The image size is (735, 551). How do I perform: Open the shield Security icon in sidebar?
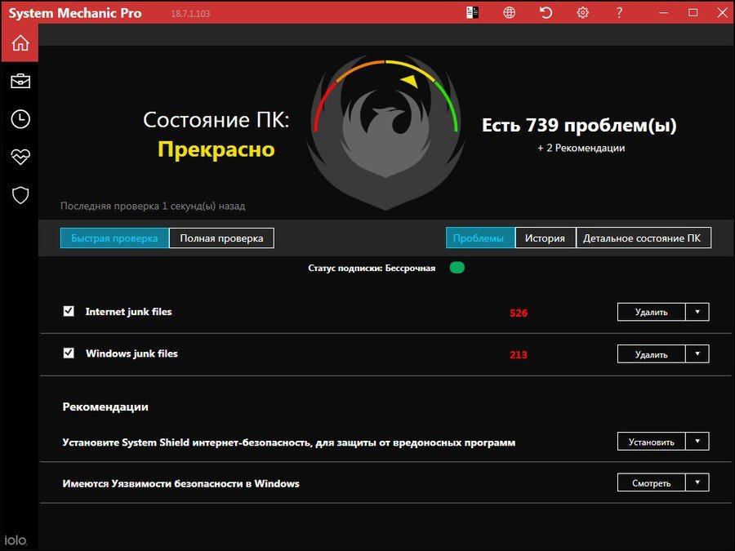tap(20, 195)
